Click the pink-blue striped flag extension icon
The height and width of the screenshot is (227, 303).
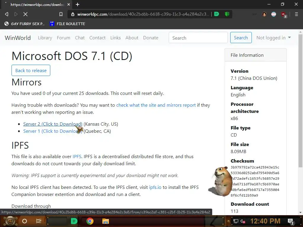coord(274,14)
